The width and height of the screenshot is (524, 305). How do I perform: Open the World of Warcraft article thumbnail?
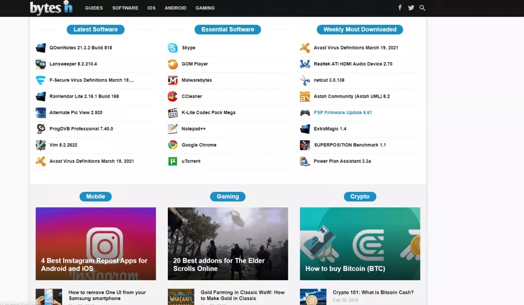coord(181,297)
